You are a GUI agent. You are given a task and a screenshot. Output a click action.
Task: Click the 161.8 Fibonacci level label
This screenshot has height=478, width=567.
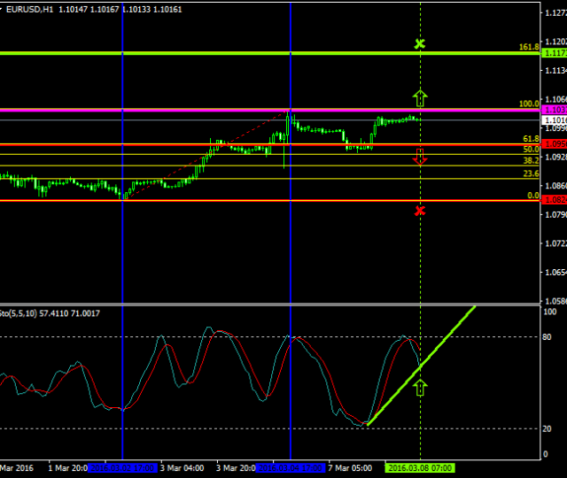529,47
